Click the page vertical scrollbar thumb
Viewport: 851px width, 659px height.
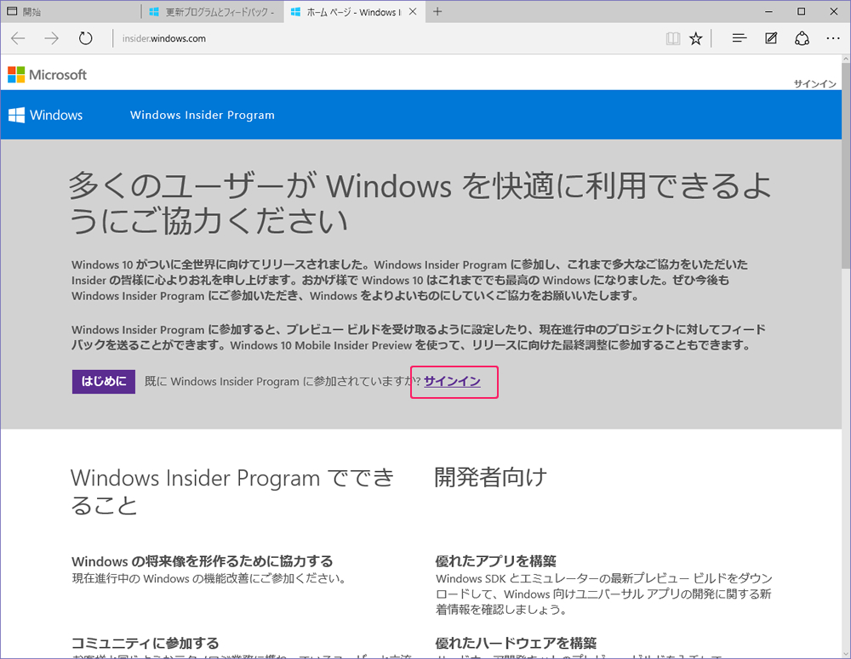point(846,166)
